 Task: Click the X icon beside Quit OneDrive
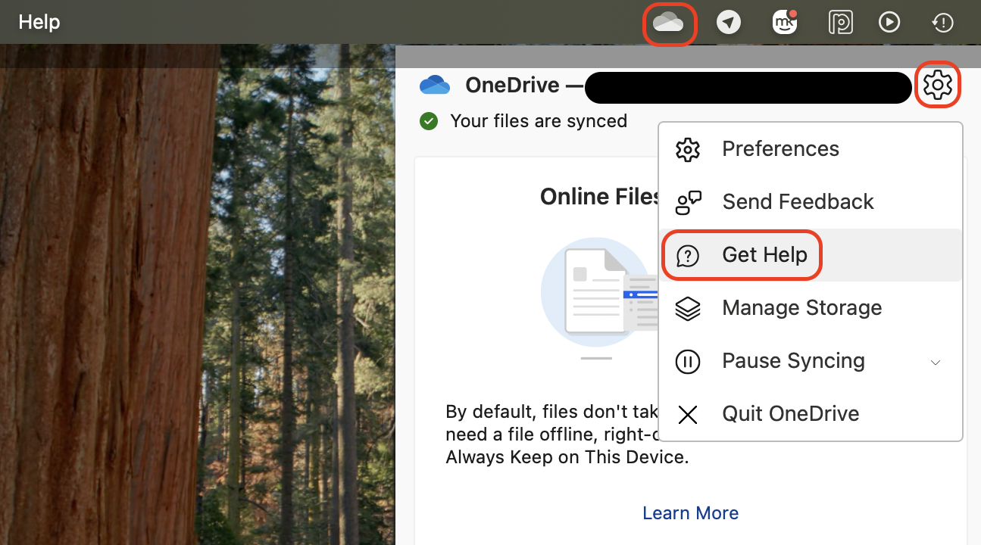pyautogui.click(x=687, y=414)
